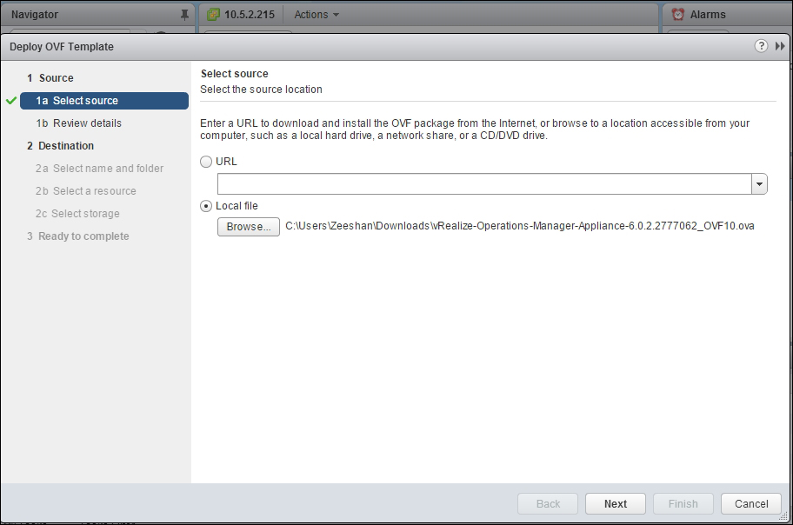Screen dimensions: 793x525
Task: Select the URL radio button
Action: pyautogui.click(x=206, y=162)
